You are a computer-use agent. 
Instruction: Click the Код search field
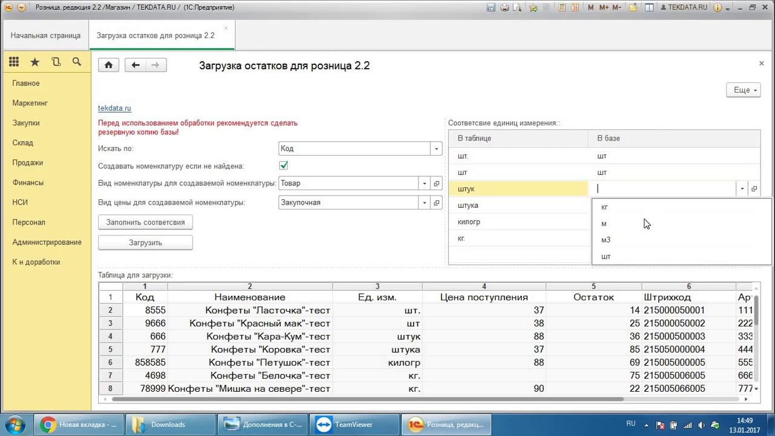[x=355, y=148]
